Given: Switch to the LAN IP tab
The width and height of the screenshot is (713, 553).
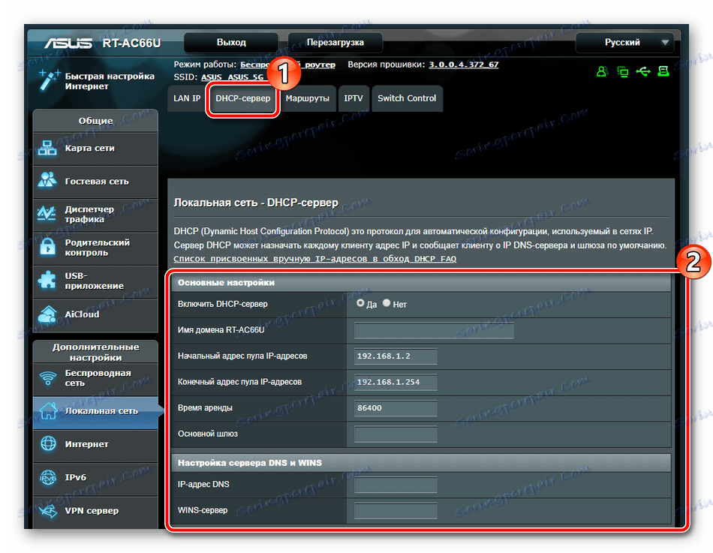Looking at the screenshot, I should pyautogui.click(x=186, y=98).
